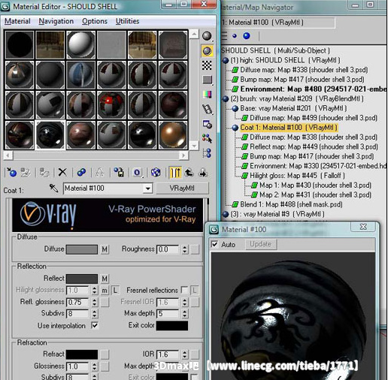388x380 pixels.
Task: Click the eyedropper Pick Material icon
Action: click(x=53, y=188)
